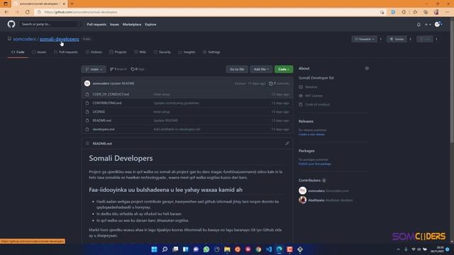Click the Go to file button
Viewport: 454px width, 255px height.
tap(237, 69)
